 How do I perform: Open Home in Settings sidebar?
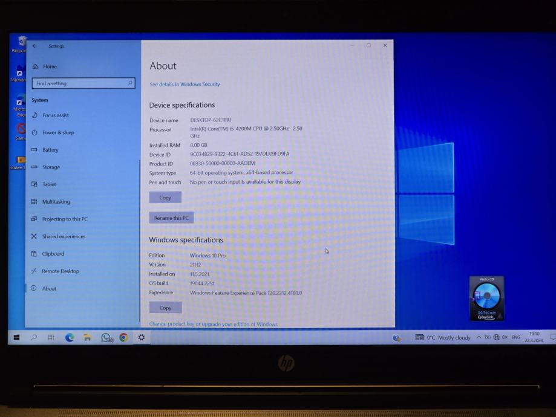click(50, 66)
